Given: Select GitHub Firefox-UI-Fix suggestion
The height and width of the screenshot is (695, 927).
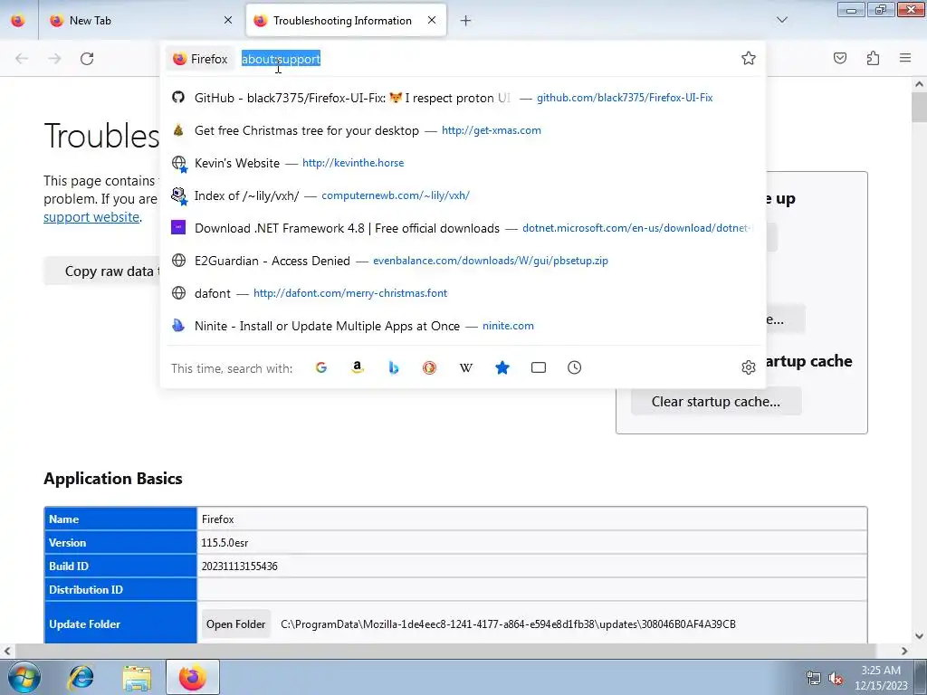Looking at the screenshot, I should tap(463, 98).
